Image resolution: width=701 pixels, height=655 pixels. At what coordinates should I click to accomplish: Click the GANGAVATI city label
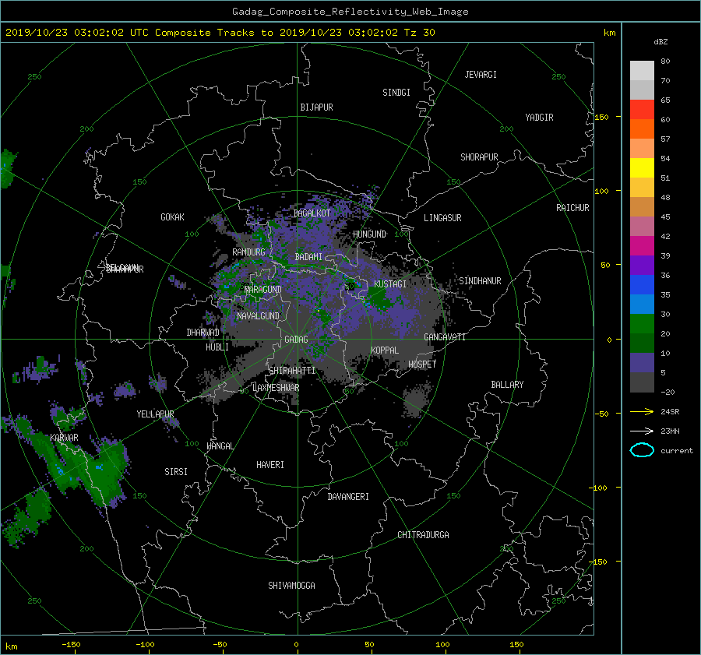[445, 336]
